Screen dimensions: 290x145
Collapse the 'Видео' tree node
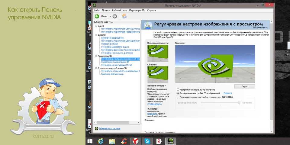click(x=96, y=26)
